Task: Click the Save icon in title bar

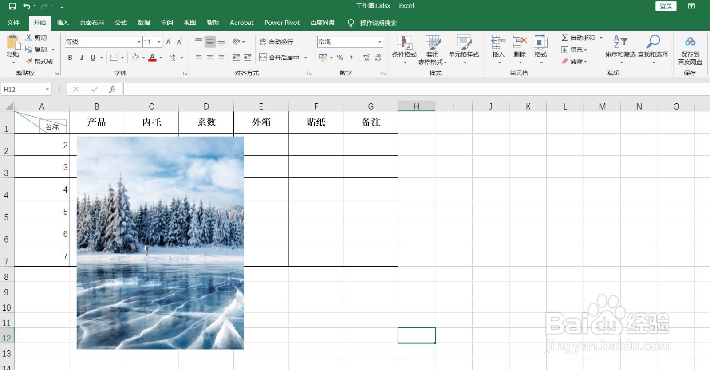Action: click(12, 6)
